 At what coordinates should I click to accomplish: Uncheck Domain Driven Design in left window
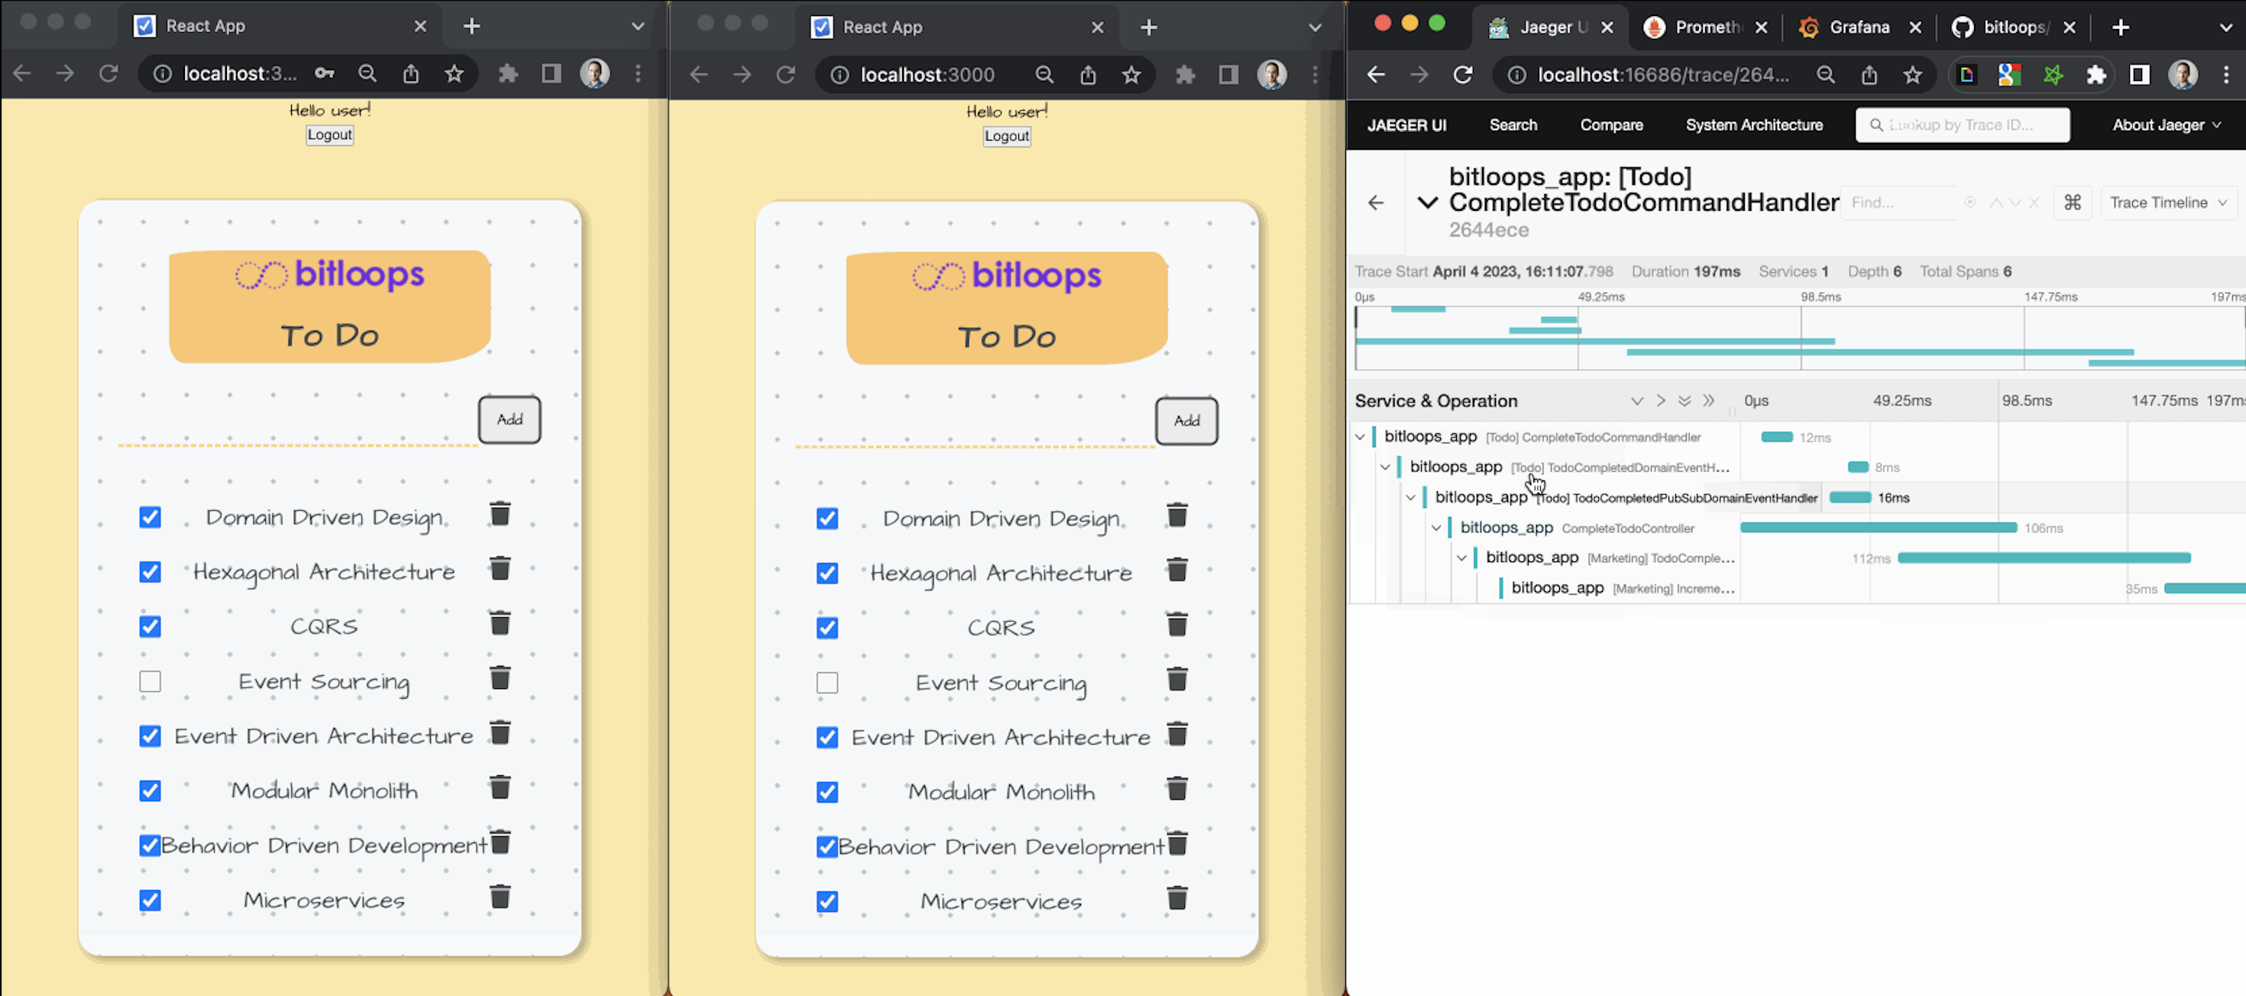150,517
